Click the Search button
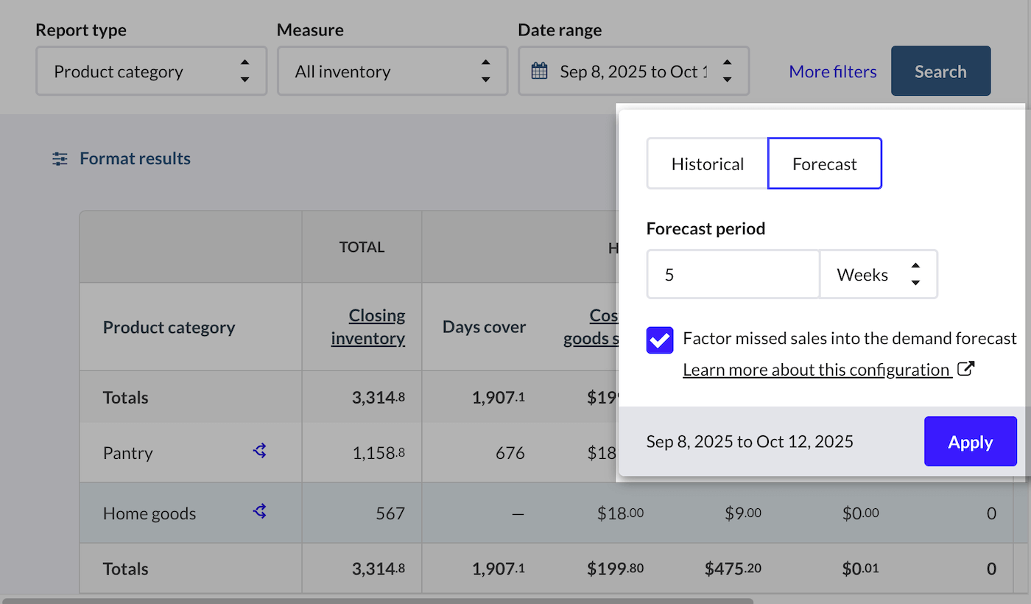1031x604 pixels. point(940,71)
